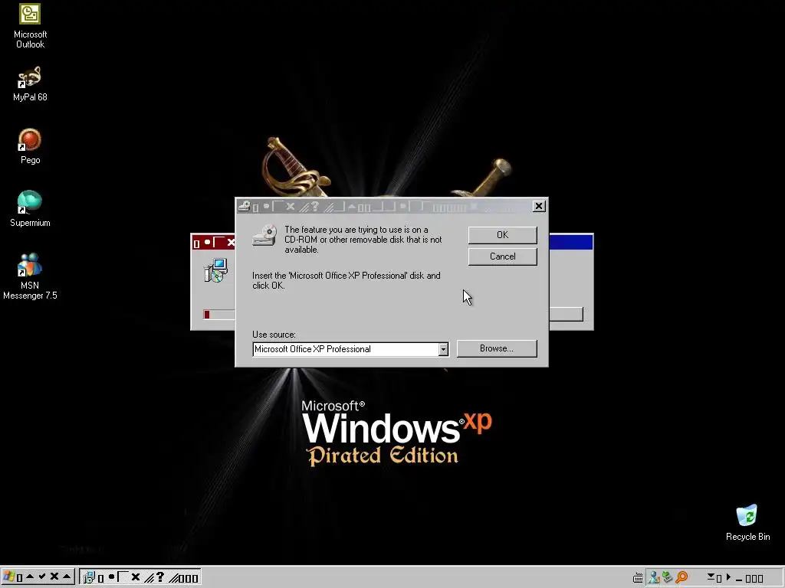Select the MSN Messenger 7.5 shortcut
This screenshot has height=588, width=785.
click(x=30, y=276)
